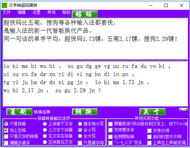This screenshot has width=190, height=148.
Task: Open the 其他 menu
Action: pyautogui.click(x=51, y=12)
